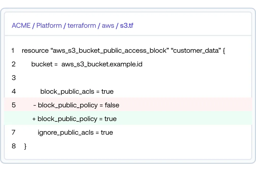The height and width of the screenshot is (172, 256).
Task: Click line number 4 in gutter
Action: coord(14,91)
